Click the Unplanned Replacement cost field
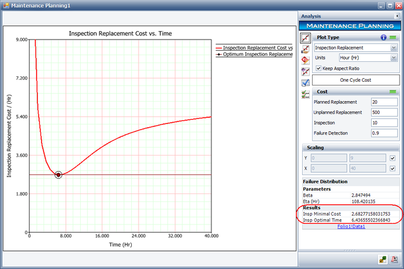This screenshot has width=404, height=269. [384, 112]
